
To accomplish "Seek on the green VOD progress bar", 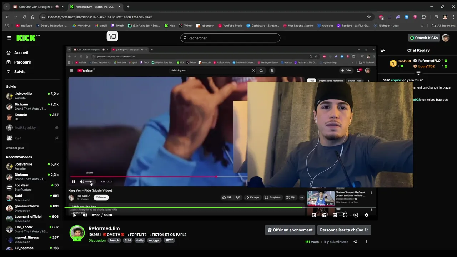I will (220, 207).
